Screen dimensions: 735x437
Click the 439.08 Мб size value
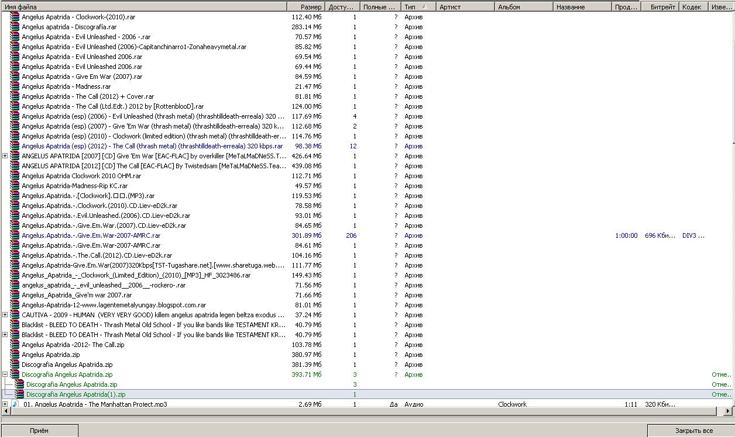point(307,166)
